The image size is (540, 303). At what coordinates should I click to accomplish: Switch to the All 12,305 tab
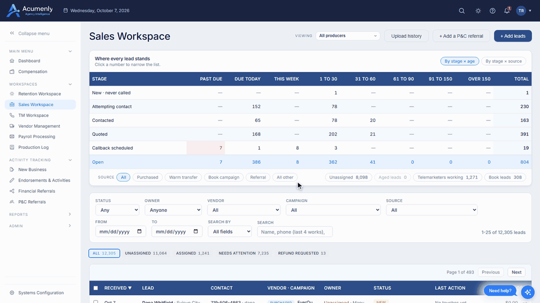coord(104,253)
